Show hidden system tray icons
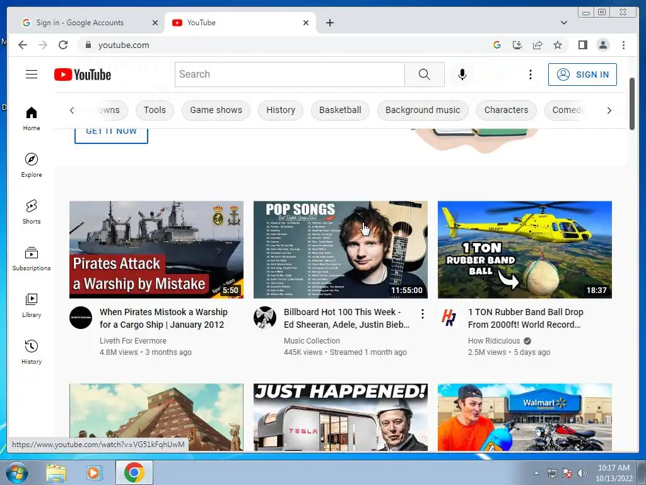 536,473
